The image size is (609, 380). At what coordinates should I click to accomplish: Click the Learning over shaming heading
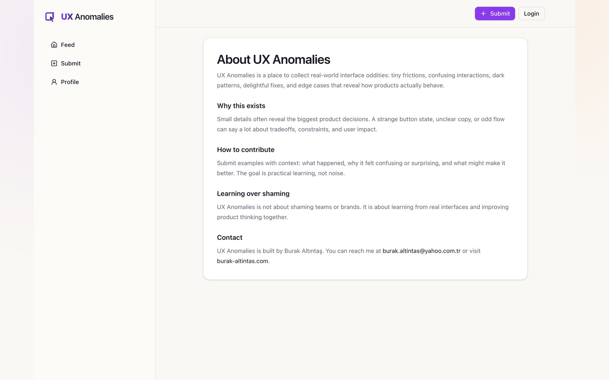[253, 194]
